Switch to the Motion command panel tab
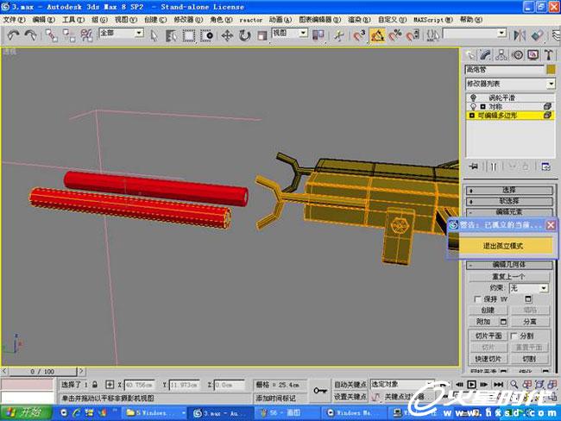The height and width of the screenshot is (421, 561). (517, 55)
